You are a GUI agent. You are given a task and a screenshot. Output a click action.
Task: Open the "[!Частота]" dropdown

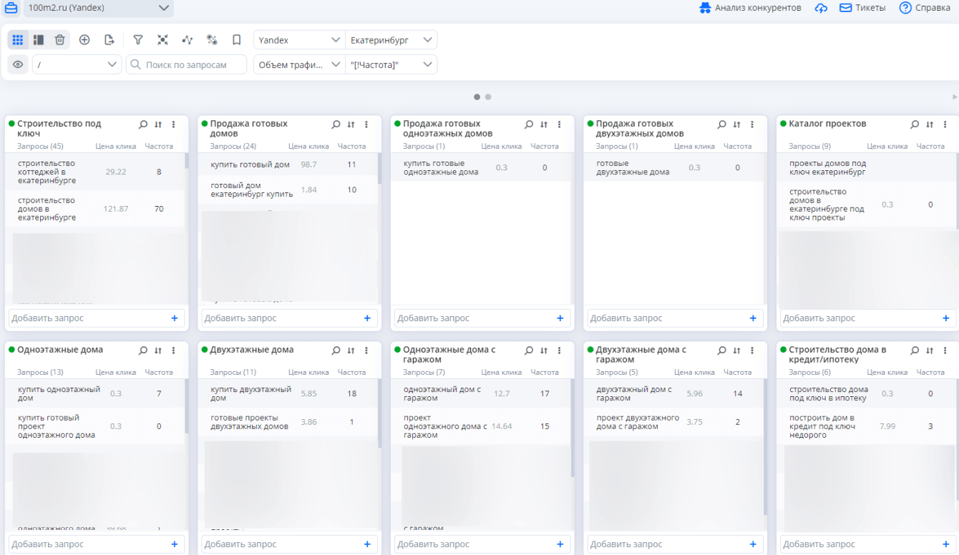click(x=391, y=64)
